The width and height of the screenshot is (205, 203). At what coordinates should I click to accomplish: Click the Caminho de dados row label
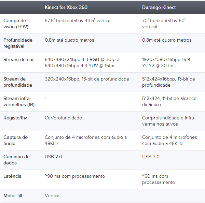17,160
